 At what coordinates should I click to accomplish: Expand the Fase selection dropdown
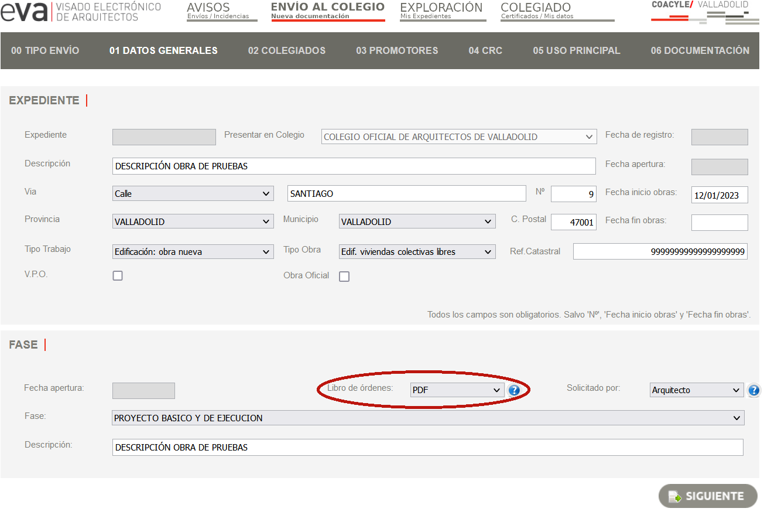pos(428,418)
